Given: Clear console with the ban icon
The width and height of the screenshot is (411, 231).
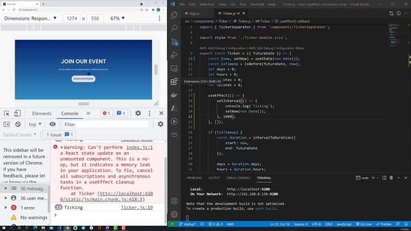Looking at the screenshot, I should tap(18, 124).
